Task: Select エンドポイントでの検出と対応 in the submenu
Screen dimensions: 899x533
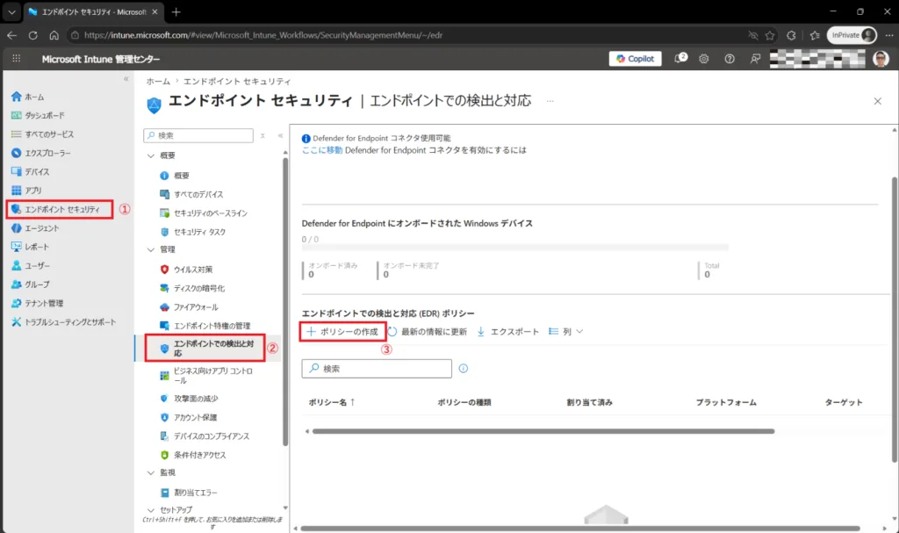Action: pos(205,348)
